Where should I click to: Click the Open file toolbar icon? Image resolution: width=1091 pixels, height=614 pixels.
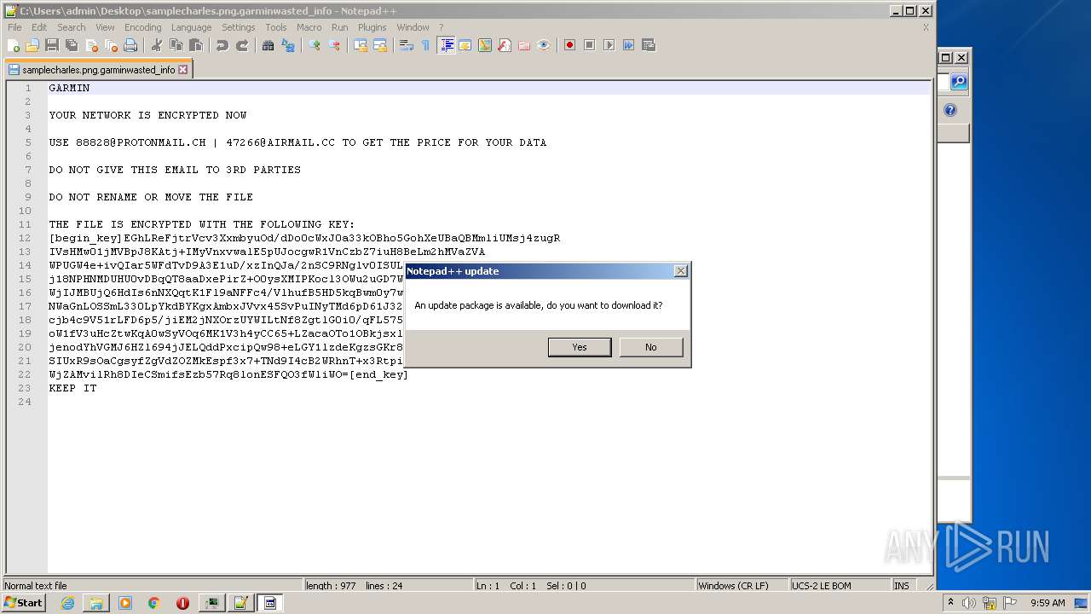[32, 45]
